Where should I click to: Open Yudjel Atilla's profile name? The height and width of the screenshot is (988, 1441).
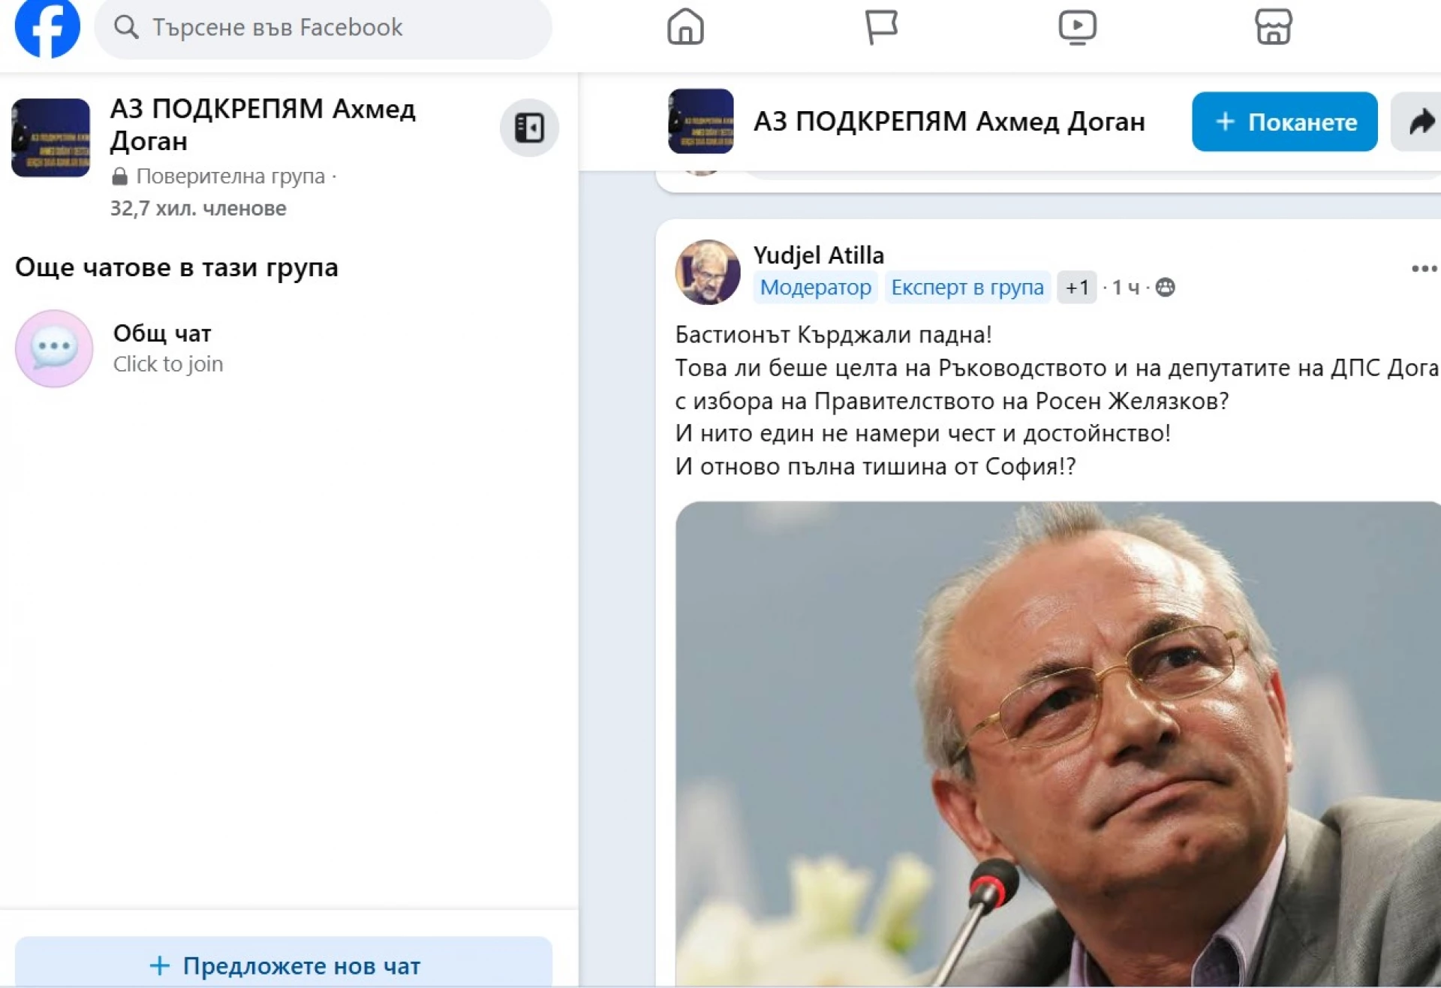[818, 255]
